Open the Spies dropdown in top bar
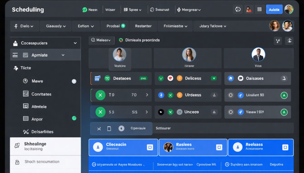Image resolution: width=304 pixels, height=173 pixels. [x=132, y=10]
